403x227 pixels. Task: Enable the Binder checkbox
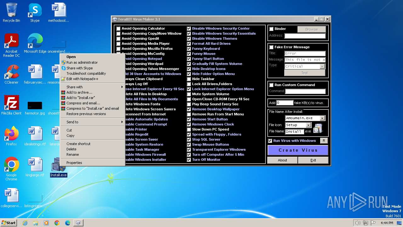pos(271,29)
